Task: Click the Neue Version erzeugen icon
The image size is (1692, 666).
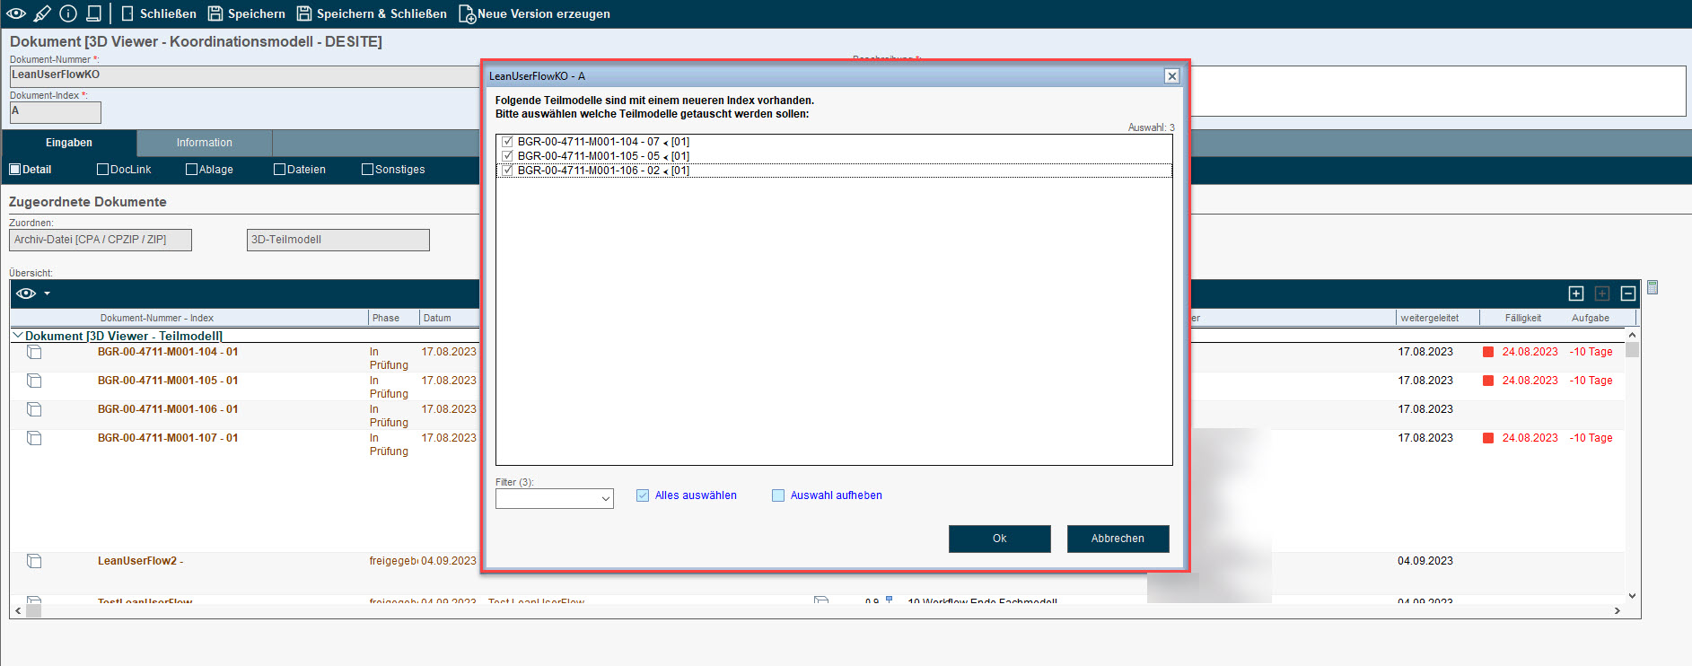Action: pyautogui.click(x=467, y=14)
